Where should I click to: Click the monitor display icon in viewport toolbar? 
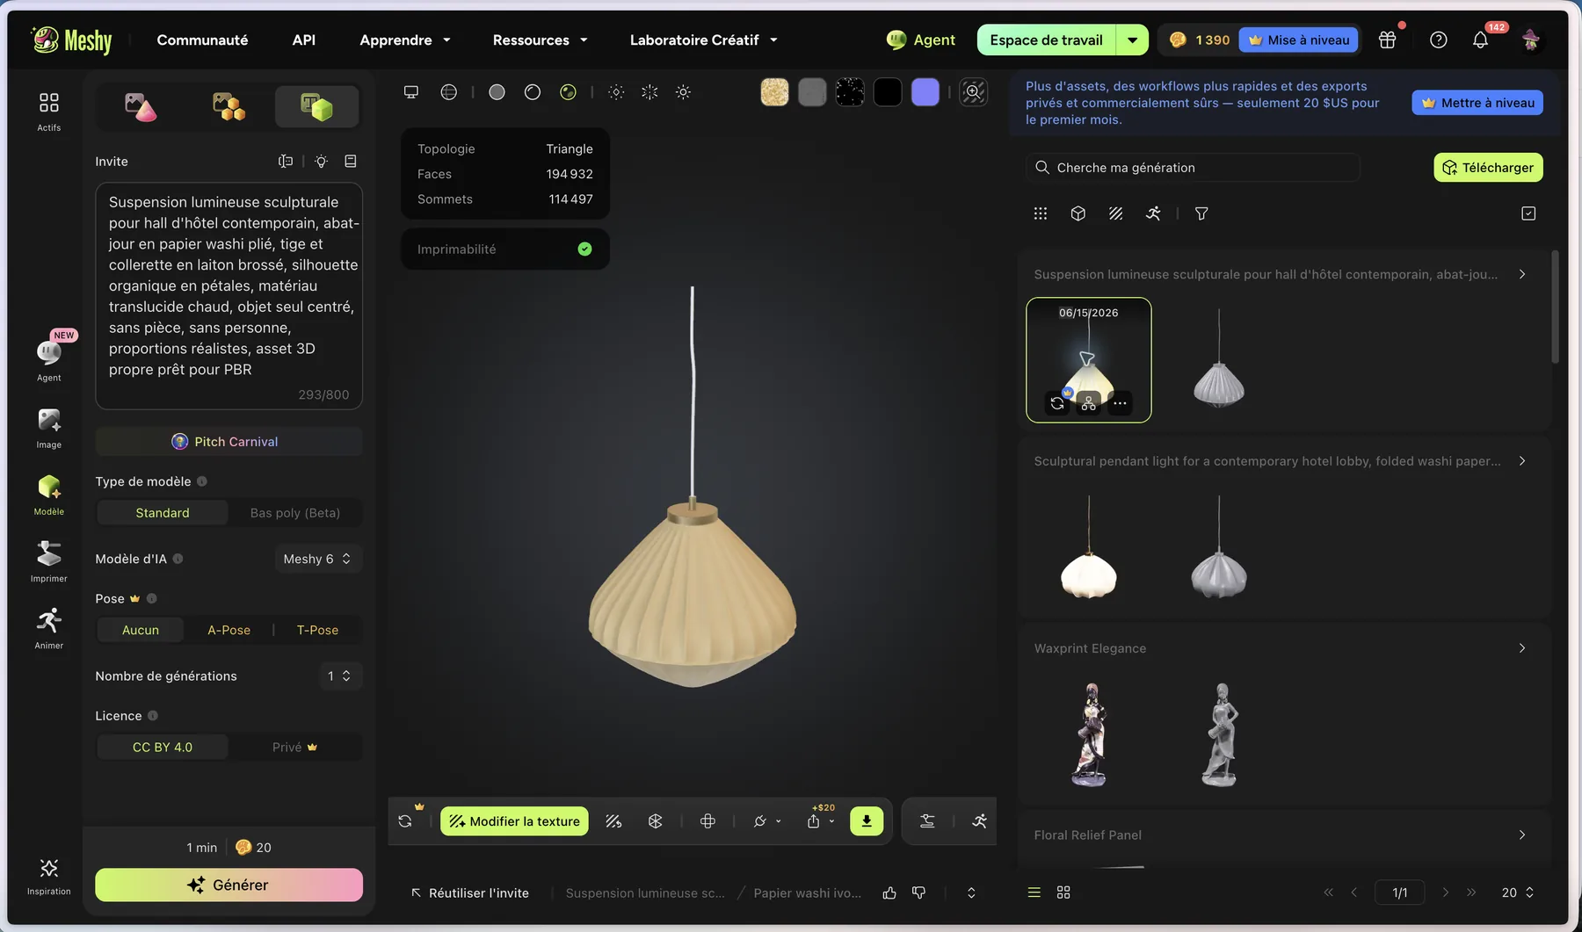410,92
